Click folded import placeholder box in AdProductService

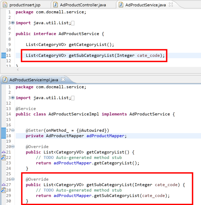coord(73,23)
